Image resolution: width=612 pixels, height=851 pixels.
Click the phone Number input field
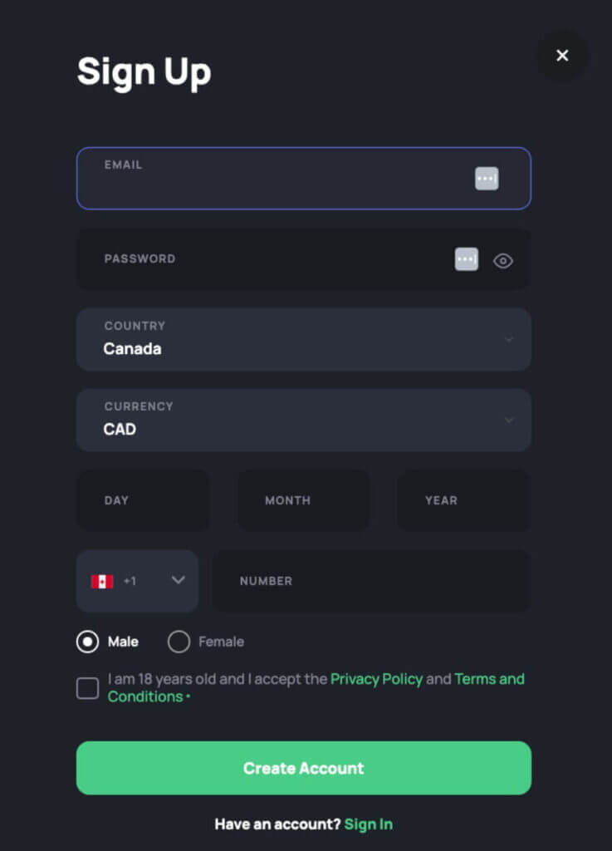[371, 581]
